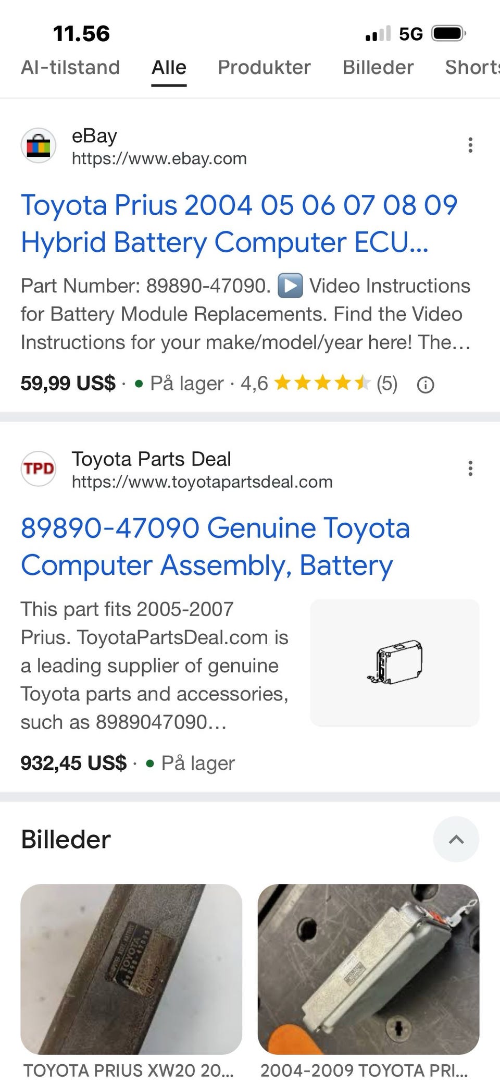Image resolution: width=500 pixels, height=1083 pixels.
Task: Tap the battery status icon
Action: click(448, 34)
